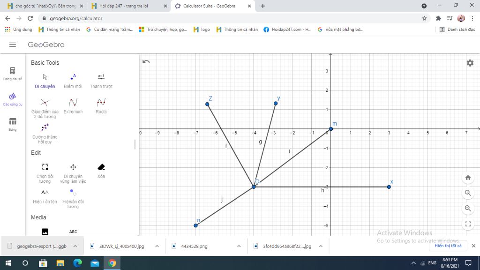Select the Roots tool
Viewport: 480px width, 270px height.
click(101, 106)
